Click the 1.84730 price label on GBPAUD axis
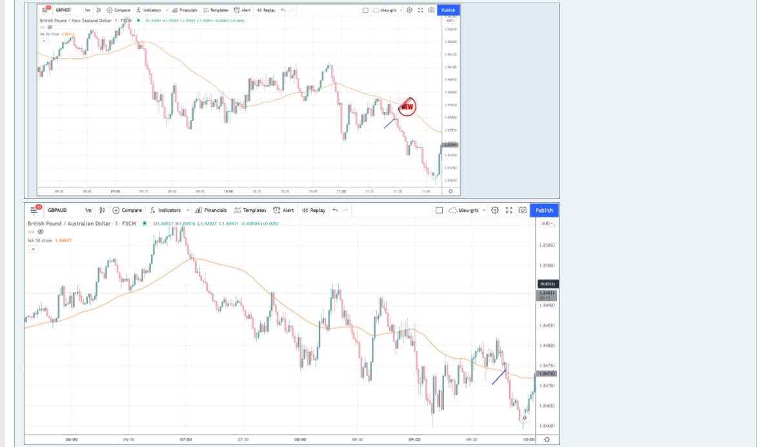Image resolution: width=761 pixels, height=447 pixels. (547, 374)
